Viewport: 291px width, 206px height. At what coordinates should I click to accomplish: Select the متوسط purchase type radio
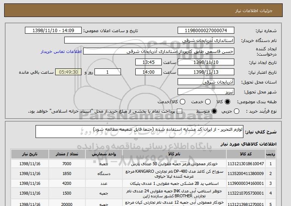click(x=214, y=111)
